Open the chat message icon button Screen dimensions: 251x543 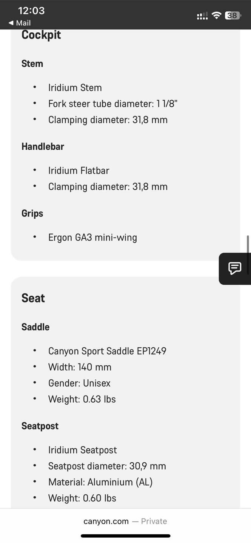pyautogui.click(x=235, y=268)
